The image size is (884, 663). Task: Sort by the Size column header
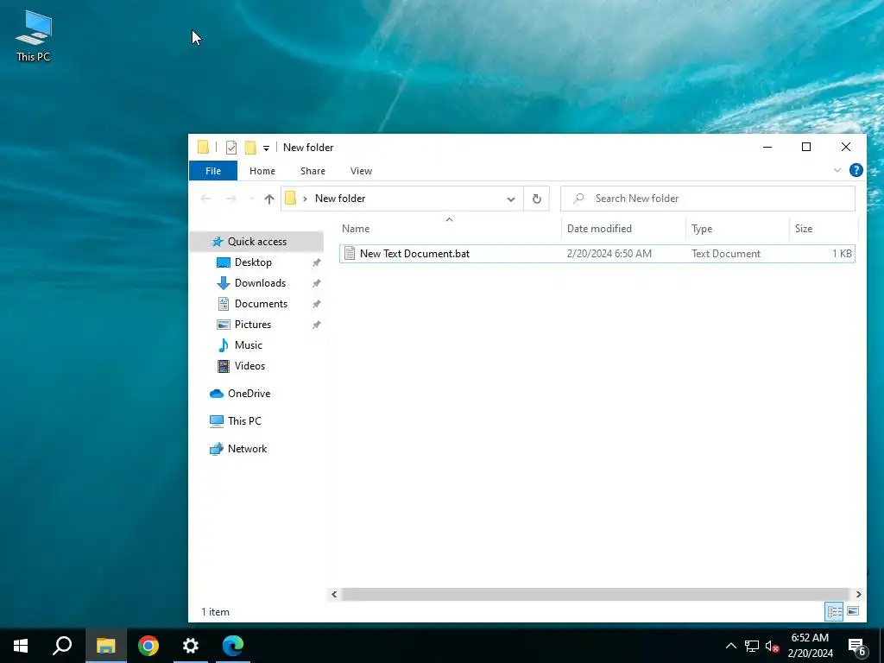click(x=823, y=228)
